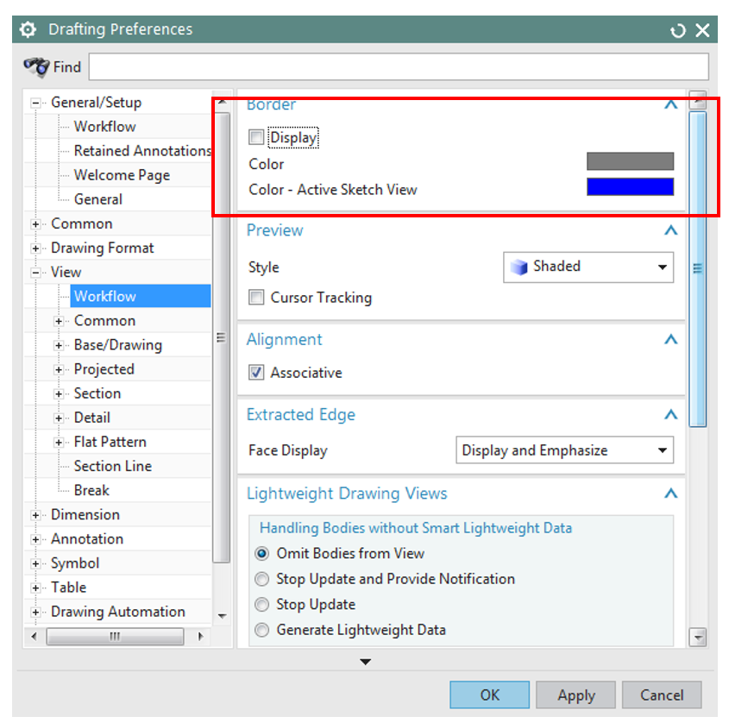Image resolution: width=729 pixels, height=723 pixels.
Task: Open Face Display dropdown
Action: coord(564,450)
